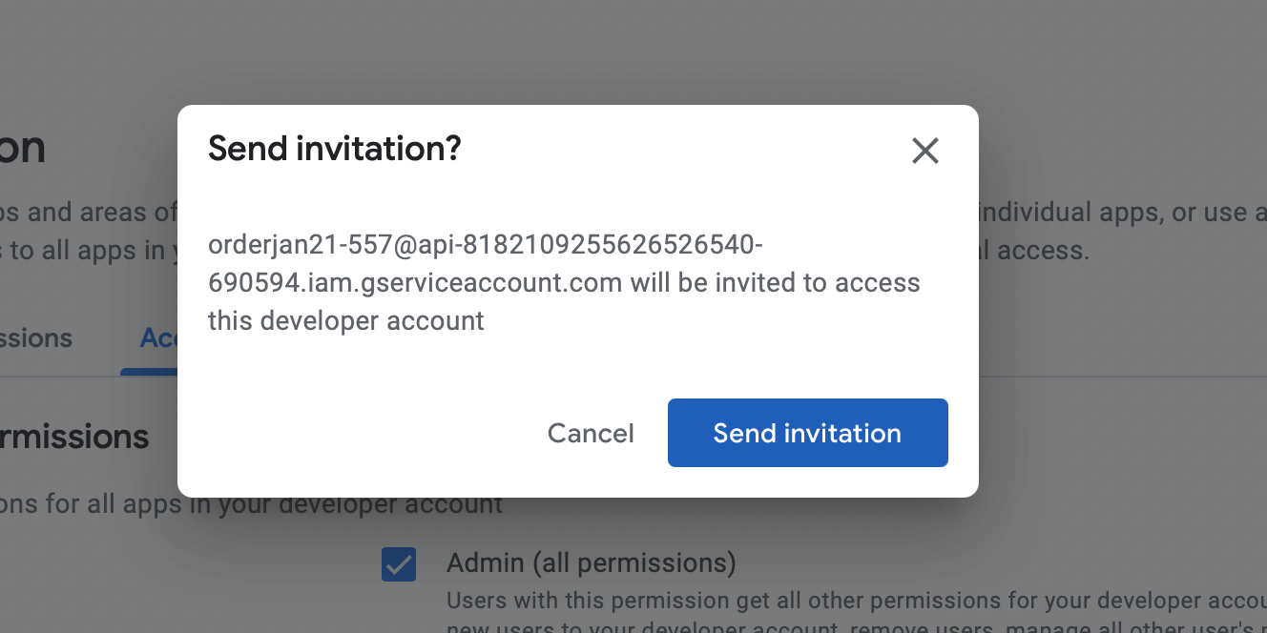This screenshot has height=633, width=1267.
Task: Click the 's to all apps in' text
Action: point(88,250)
